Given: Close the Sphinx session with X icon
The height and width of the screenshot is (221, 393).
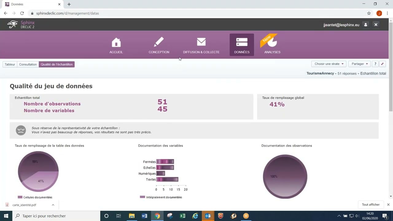Looking at the screenshot, I should [376, 25].
